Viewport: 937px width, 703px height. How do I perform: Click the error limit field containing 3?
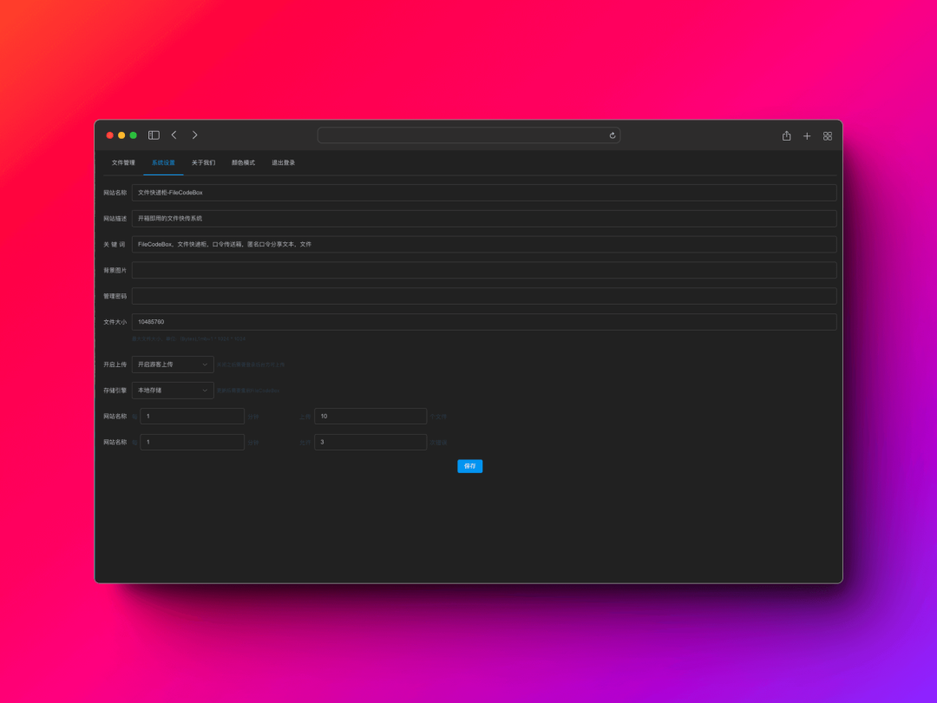tap(370, 442)
